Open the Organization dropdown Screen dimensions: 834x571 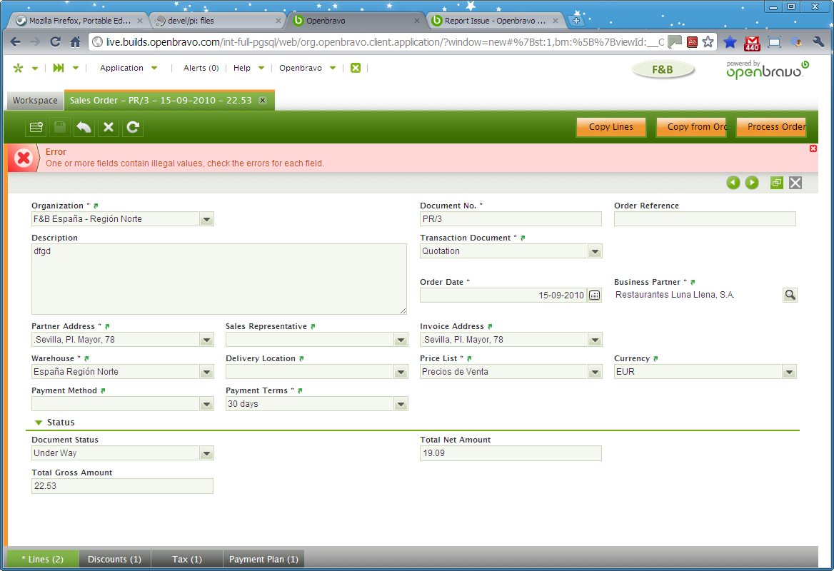point(206,219)
